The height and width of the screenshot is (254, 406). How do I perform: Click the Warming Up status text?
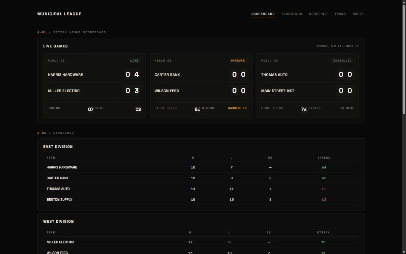click(238, 108)
